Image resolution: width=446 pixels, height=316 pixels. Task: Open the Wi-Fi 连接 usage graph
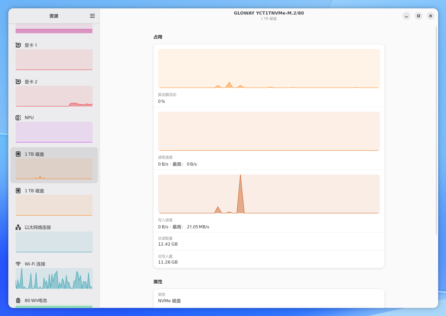pos(54,278)
